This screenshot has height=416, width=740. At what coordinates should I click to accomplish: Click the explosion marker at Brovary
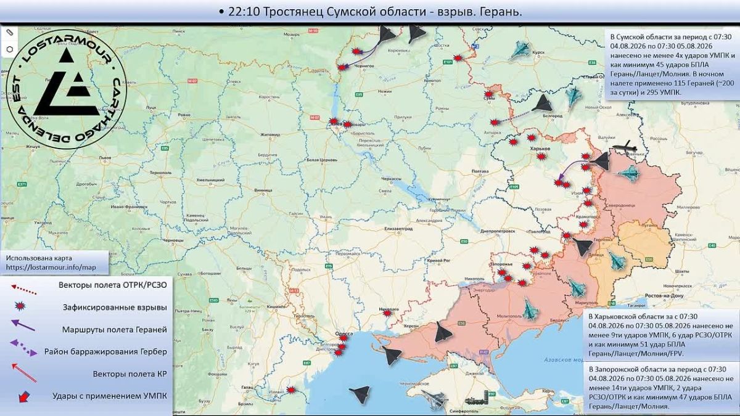click(x=347, y=124)
